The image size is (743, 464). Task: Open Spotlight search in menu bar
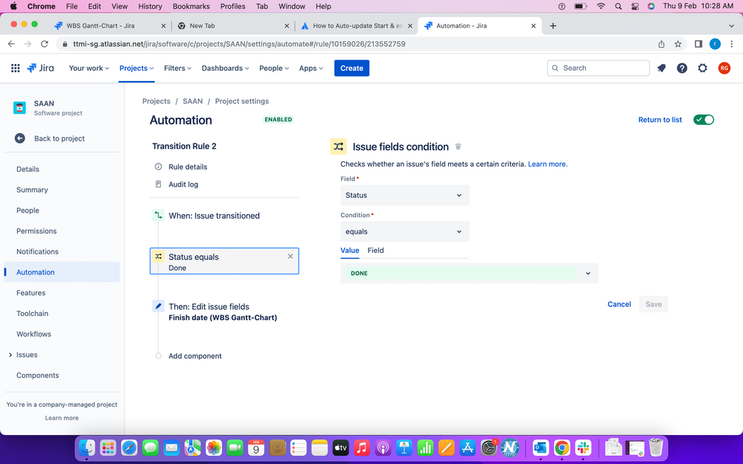point(618,6)
